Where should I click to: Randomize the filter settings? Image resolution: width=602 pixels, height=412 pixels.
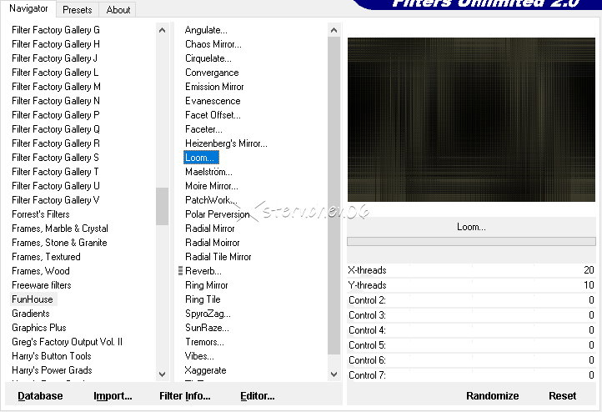coord(492,396)
